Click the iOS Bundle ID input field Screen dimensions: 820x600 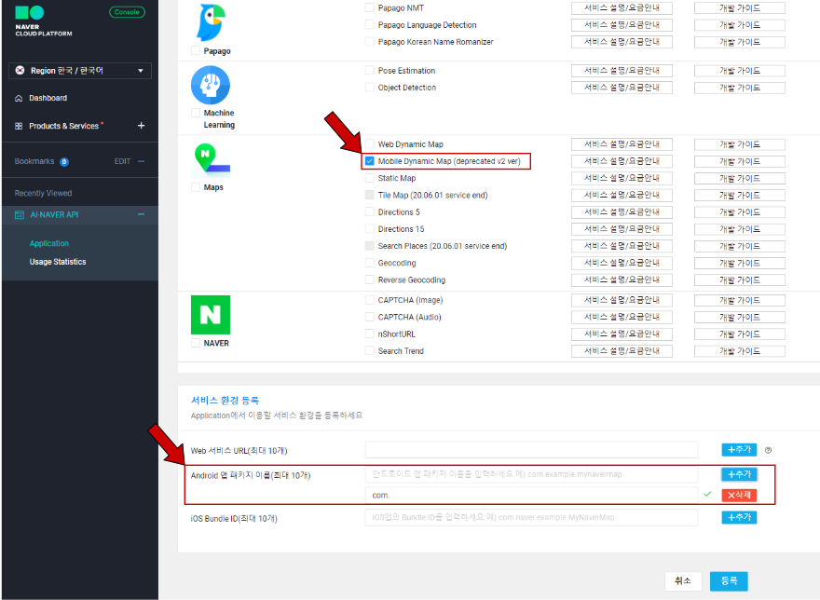pos(531,517)
